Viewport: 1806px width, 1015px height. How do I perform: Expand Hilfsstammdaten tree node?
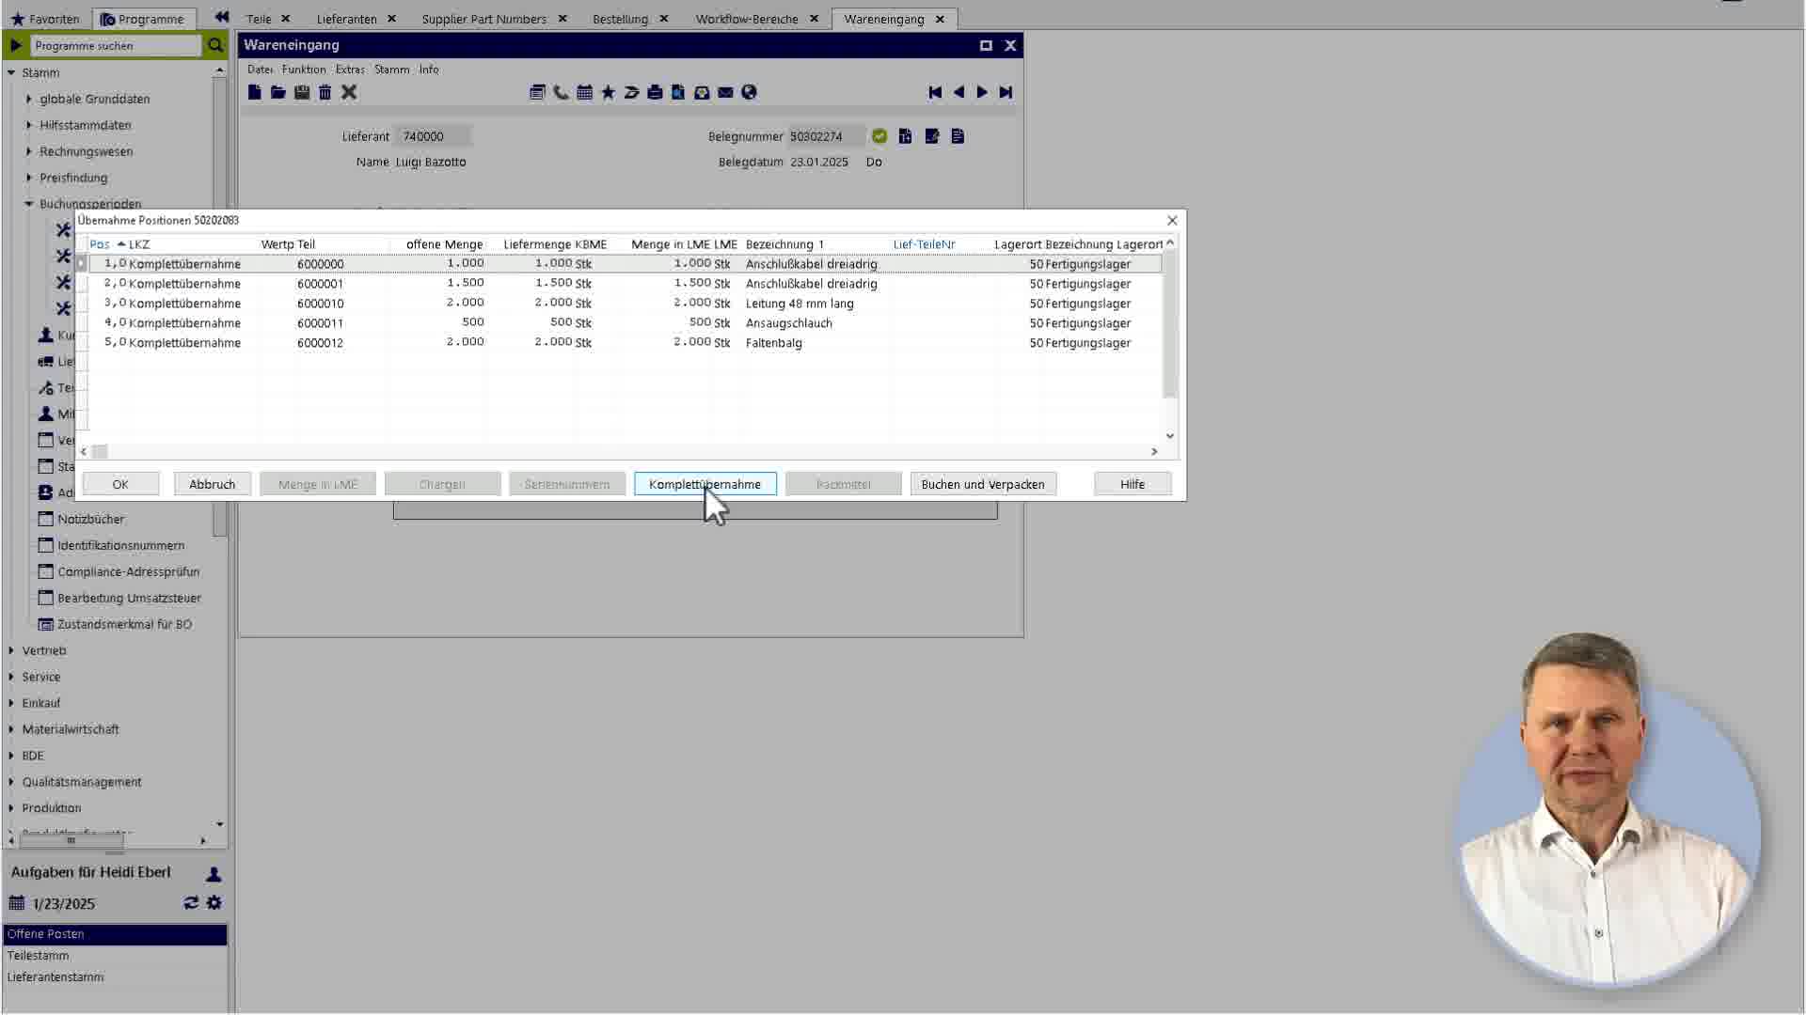(x=28, y=125)
